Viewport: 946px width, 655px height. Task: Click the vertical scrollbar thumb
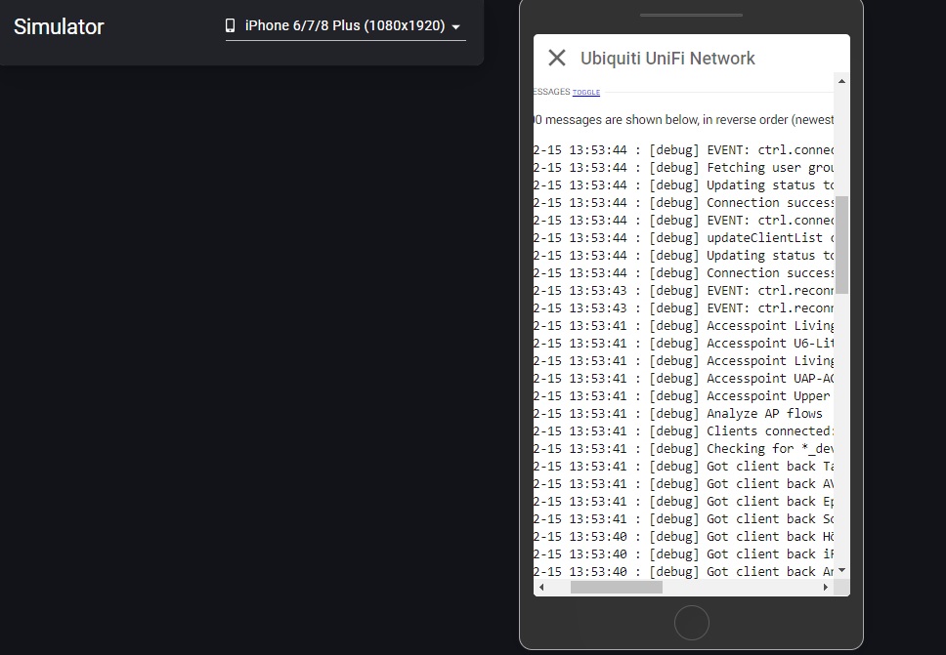[841, 245]
